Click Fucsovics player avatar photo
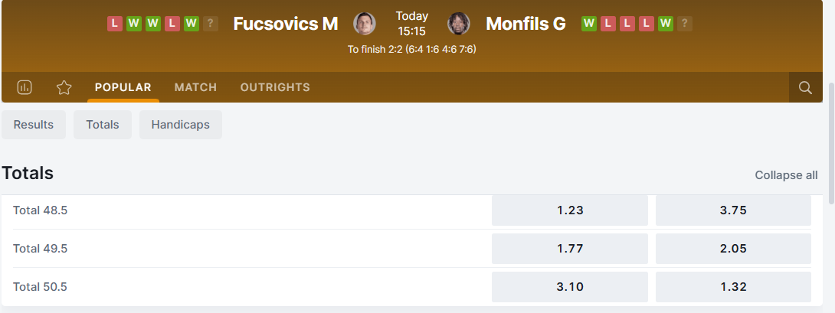Image resolution: width=835 pixels, height=313 pixels. click(x=365, y=24)
